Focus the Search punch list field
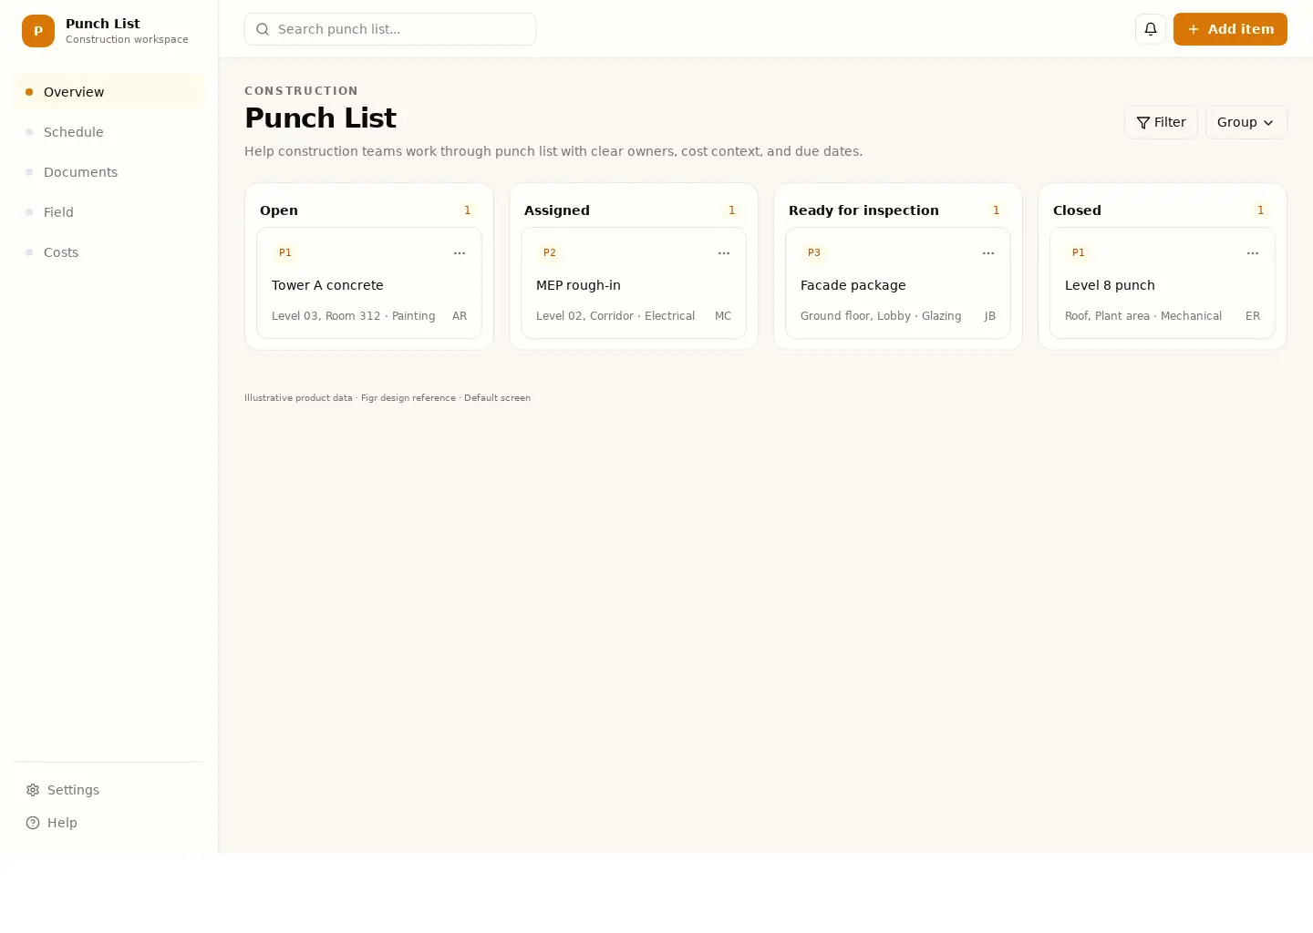Image resolution: width=1313 pixels, height=933 pixels. [390, 29]
